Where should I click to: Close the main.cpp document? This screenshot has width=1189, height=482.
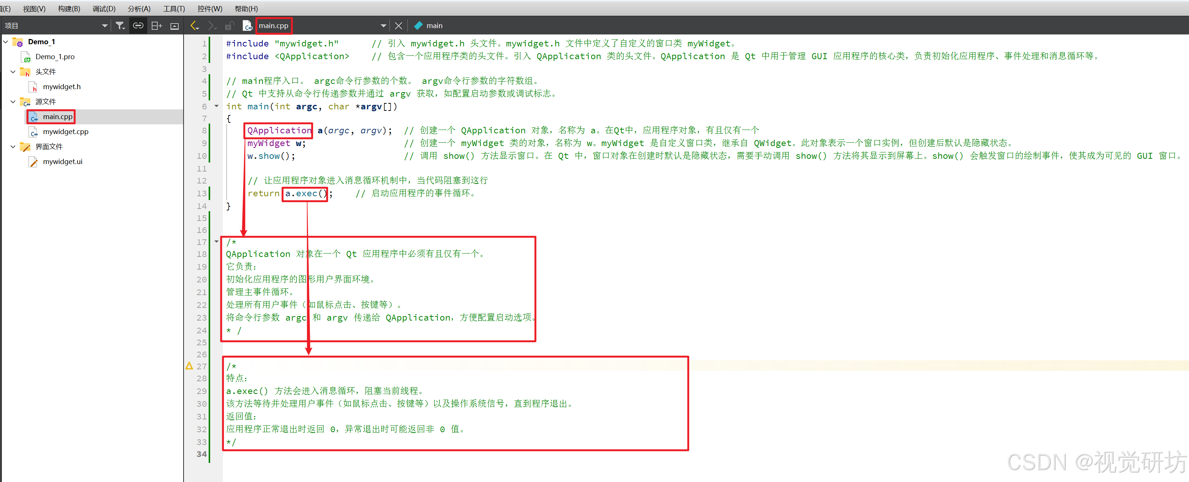[x=399, y=26]
